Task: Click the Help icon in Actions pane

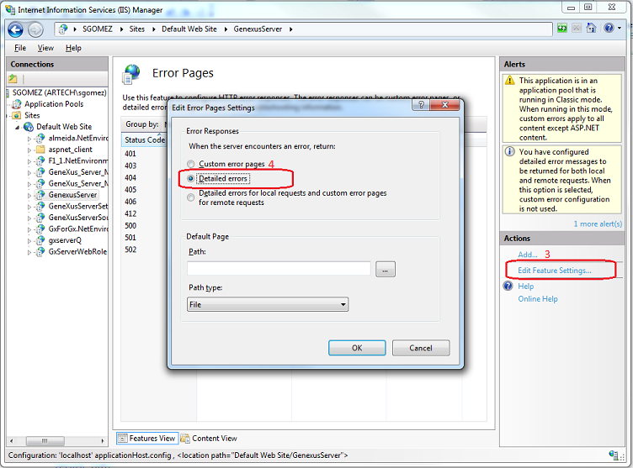Action: (508, 286)
